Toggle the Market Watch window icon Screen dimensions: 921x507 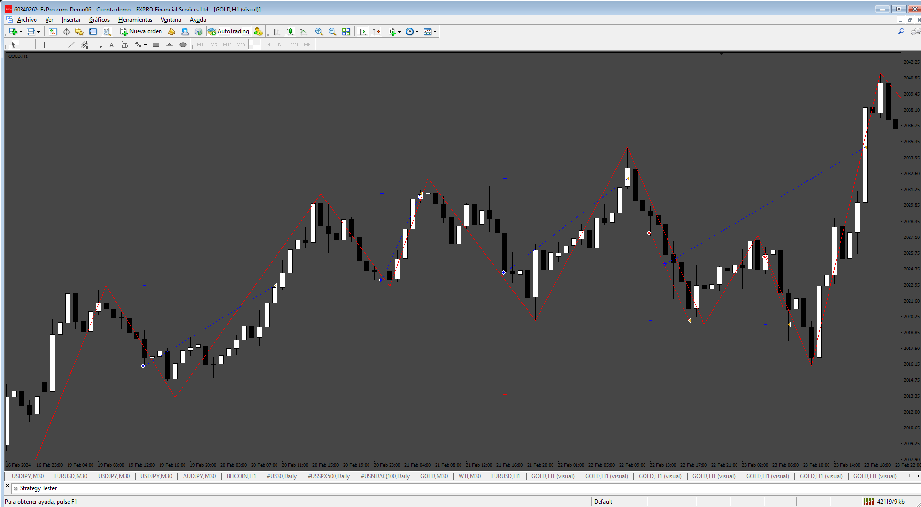(53, 32)
